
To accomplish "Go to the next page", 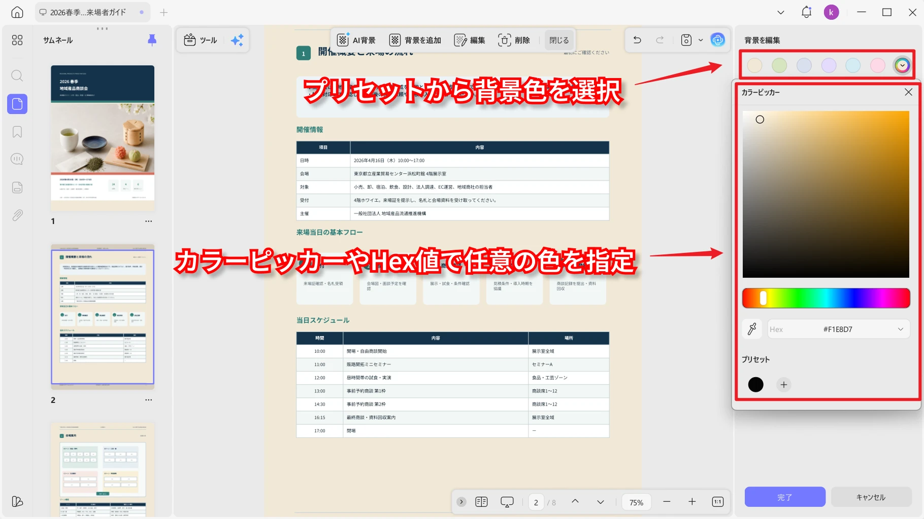I will point(601,502).
